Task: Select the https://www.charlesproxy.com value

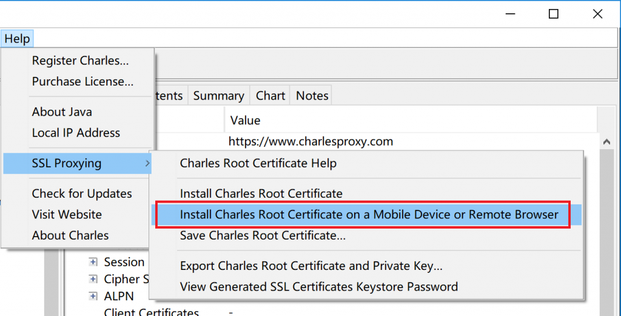Action: pos(311,141)
